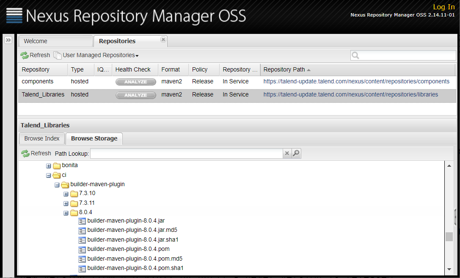This screenshot has height=278, width=460.
Task: Analyze health of Talend_Libraries repository
Action: tap(135, 95)
